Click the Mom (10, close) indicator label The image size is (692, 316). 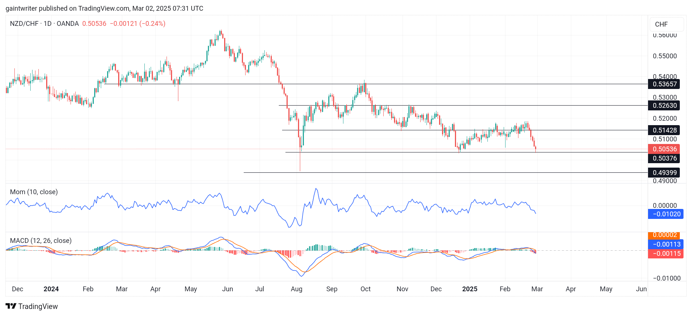point(34,192)
